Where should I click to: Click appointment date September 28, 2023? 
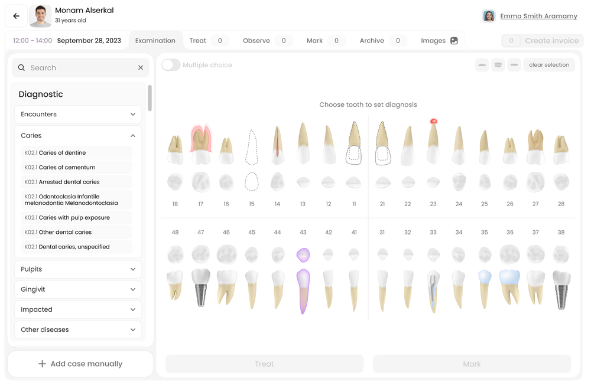(89, 40)
